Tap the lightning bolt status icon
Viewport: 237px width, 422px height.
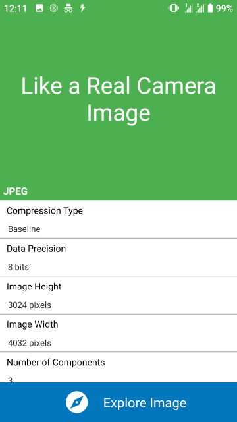(83, 9)
